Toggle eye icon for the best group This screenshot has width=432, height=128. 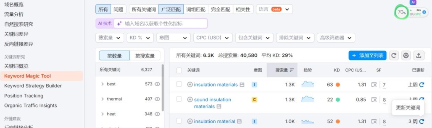157,84
